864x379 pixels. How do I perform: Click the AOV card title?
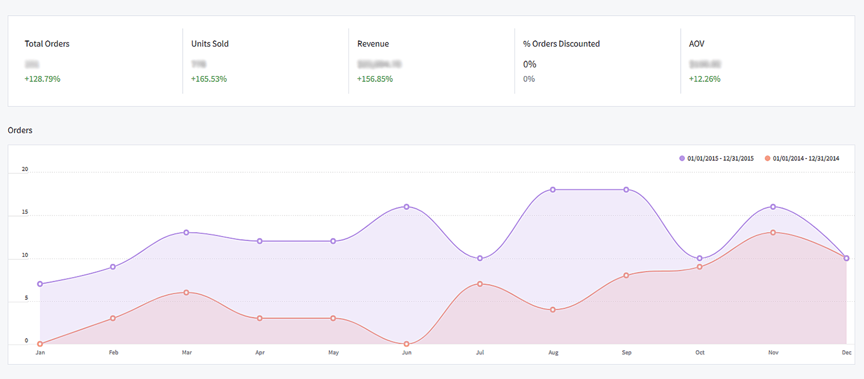[x=696, y=44]
